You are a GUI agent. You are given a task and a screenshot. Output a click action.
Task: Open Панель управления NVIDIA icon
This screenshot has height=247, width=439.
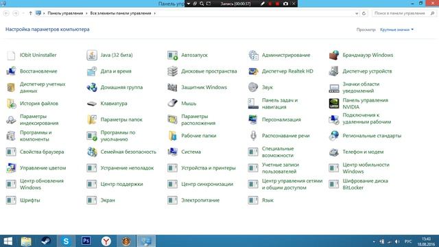[x=334, y=104]
